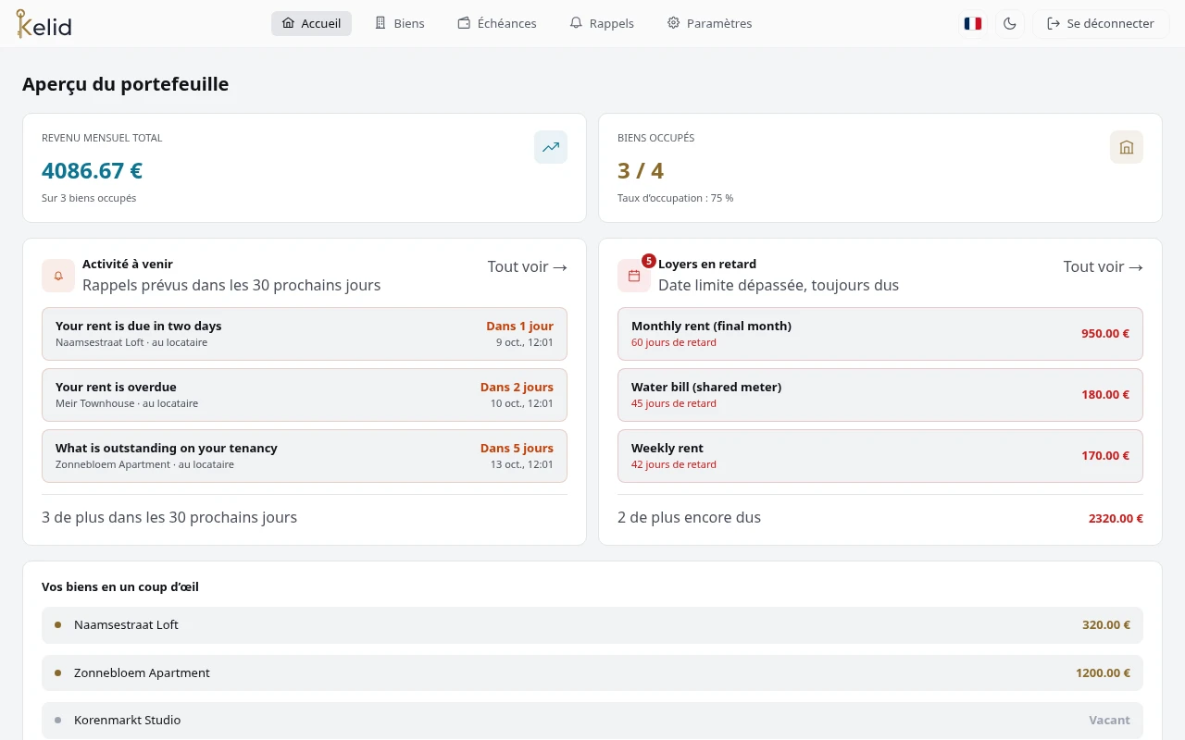
Task: Open the Échéances tab
Action: click(x=497, y=23)
